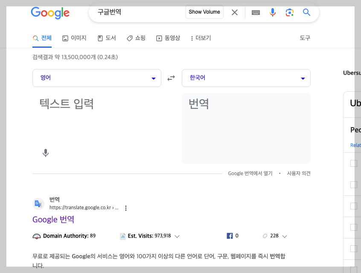Expand the 228 links chevron
Viewport: 361px width, 273px height.
[x=285, y=236]
